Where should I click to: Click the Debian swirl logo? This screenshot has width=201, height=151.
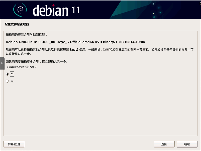20,10
